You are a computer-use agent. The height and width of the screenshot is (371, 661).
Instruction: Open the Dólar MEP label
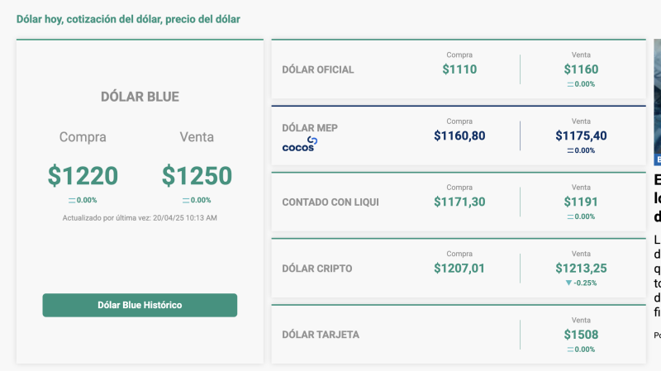310,128
